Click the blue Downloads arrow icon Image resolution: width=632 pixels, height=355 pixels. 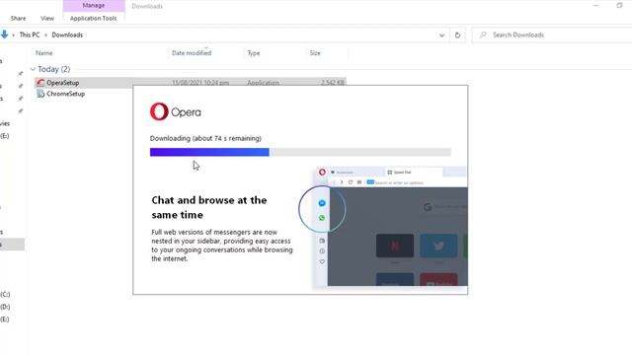click(4, 35)
